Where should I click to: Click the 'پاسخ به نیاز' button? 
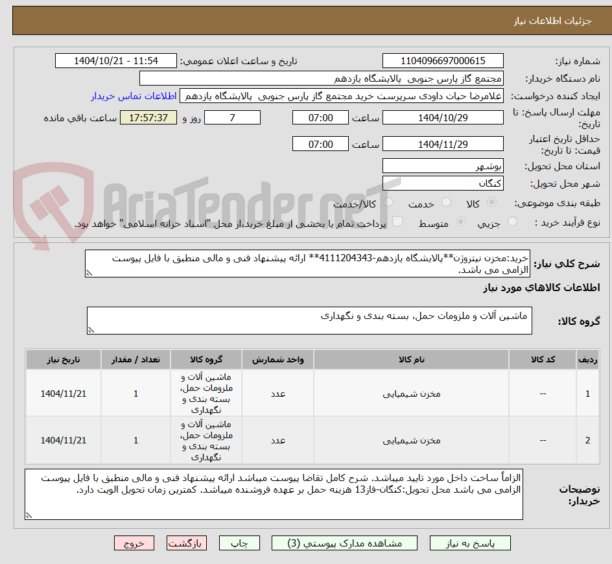point(470,543)
